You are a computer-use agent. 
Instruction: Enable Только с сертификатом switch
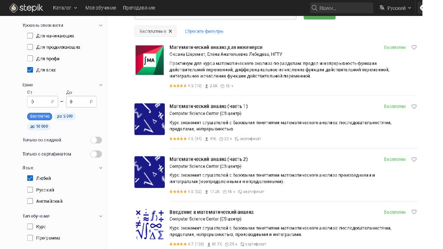point(96,154)
